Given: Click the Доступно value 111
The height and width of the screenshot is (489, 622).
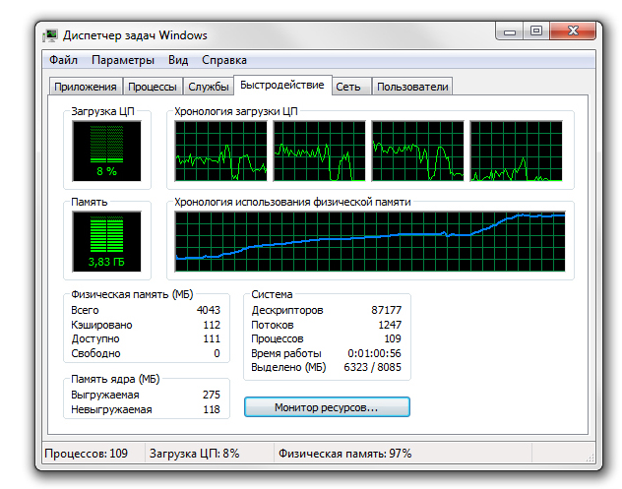Looking at the screenshot, I should coord(212,338).
